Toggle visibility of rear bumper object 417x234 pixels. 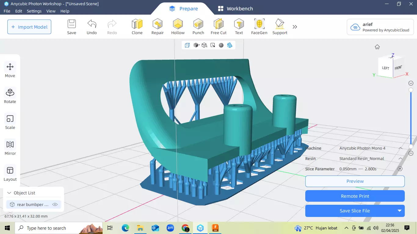(x=55, y=204)
